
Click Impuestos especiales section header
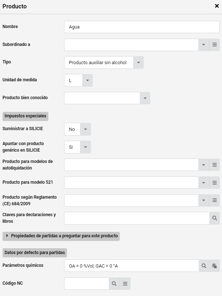click(25, 116)
